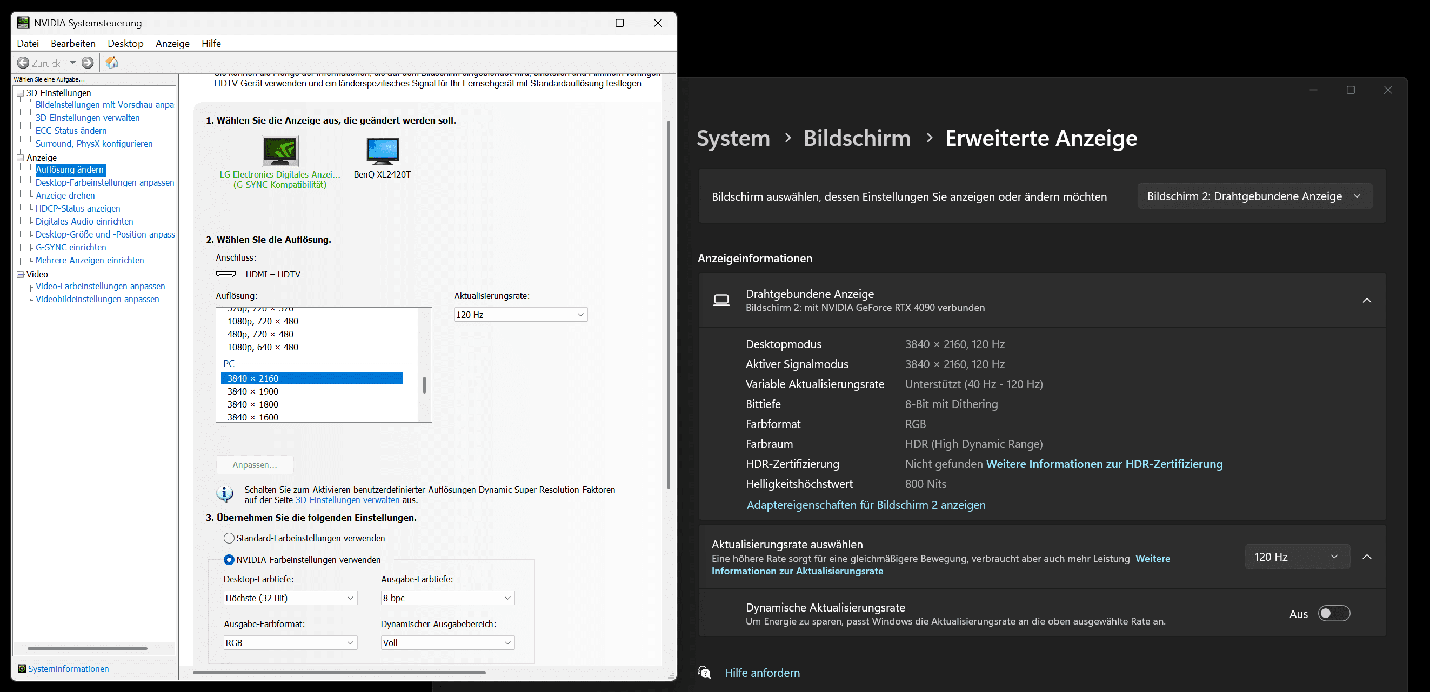Screen dimensions: 1430x692
Task: Open the Ausgabe-Farbtiefe 8 bpc dropdown
Action: coord(448,598)
